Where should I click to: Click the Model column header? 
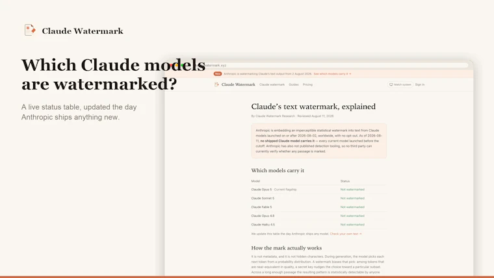pyautogui.click(x=255, y=181)
